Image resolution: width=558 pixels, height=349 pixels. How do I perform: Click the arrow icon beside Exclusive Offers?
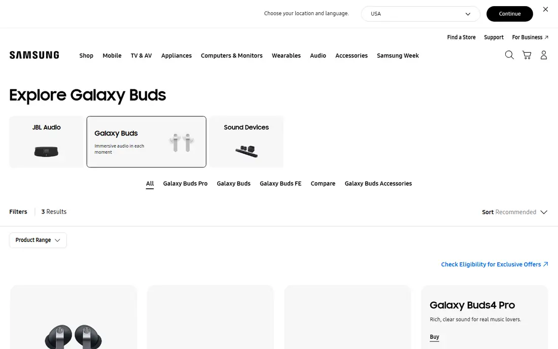(x=545, y=264)
